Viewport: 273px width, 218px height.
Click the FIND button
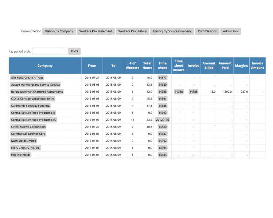click(x=74, y=51)
